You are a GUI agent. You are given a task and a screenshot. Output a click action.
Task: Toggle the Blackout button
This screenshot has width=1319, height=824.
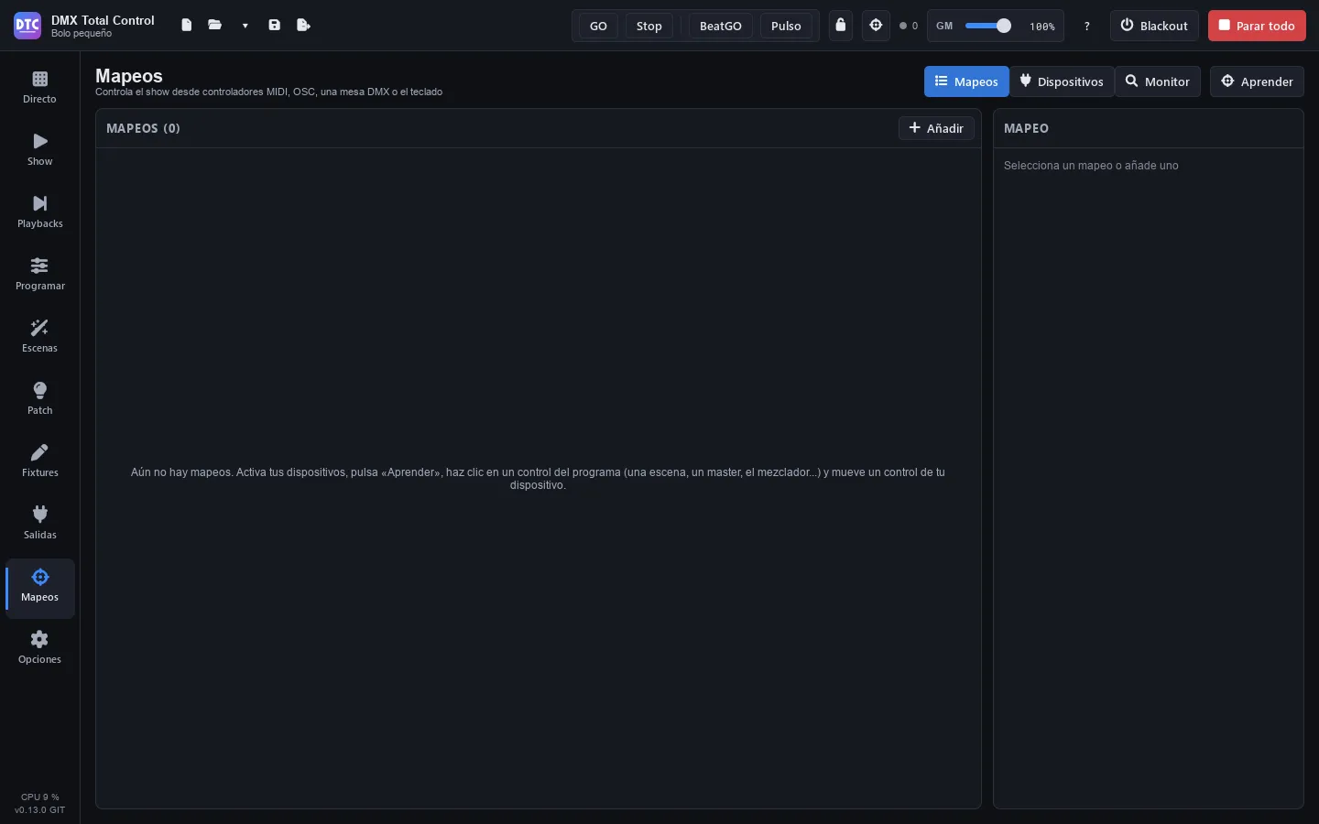point(1154,26)
